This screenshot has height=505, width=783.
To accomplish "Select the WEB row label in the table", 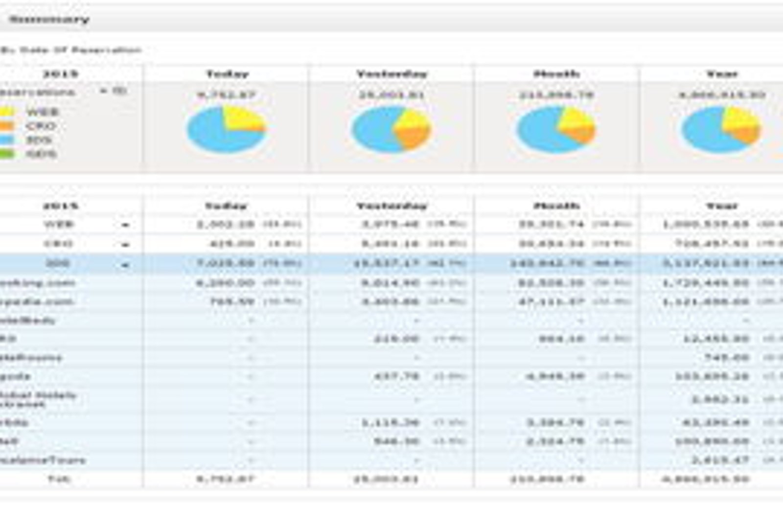I will click(59, 225).
